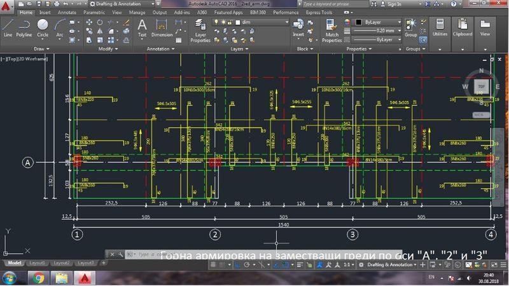Click the TOP face of ViewCube
The height and width of the screenshot is (286, 509).
coord(482,86)
